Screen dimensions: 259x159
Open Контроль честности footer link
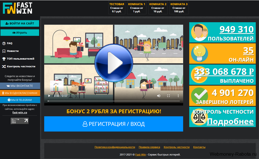[177, 147]
